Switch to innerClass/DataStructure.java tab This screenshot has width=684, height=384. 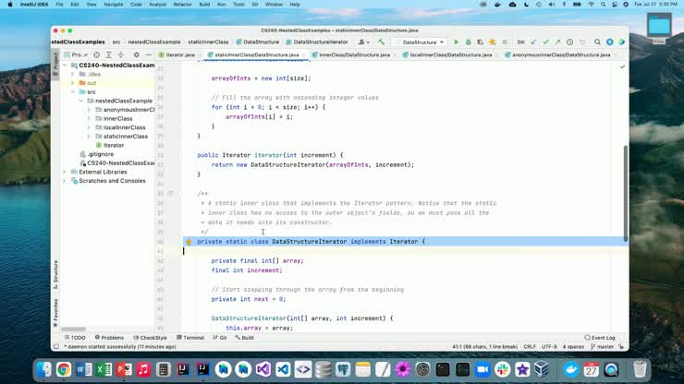[350, 54]
